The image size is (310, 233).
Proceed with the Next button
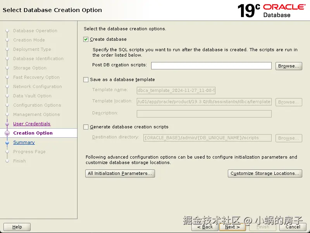click(232, 227)
